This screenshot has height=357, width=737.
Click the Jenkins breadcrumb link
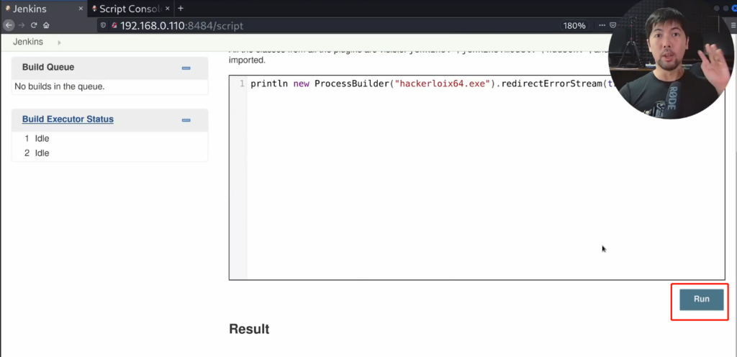coord(28,42)
